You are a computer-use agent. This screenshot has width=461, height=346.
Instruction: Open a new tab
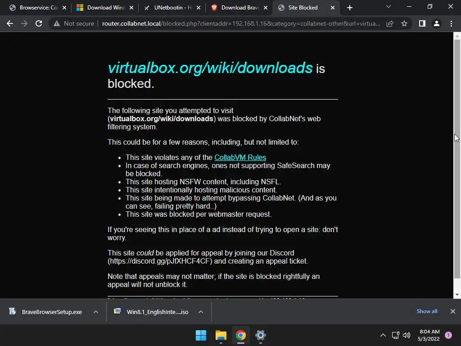(349, 8)
